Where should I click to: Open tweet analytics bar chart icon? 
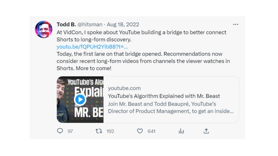pos(181,131)
